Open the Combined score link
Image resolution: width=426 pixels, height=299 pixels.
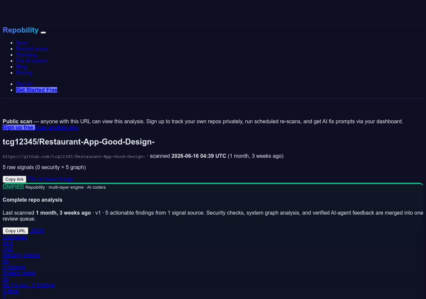pyautogui.click(x=15, y=237)
